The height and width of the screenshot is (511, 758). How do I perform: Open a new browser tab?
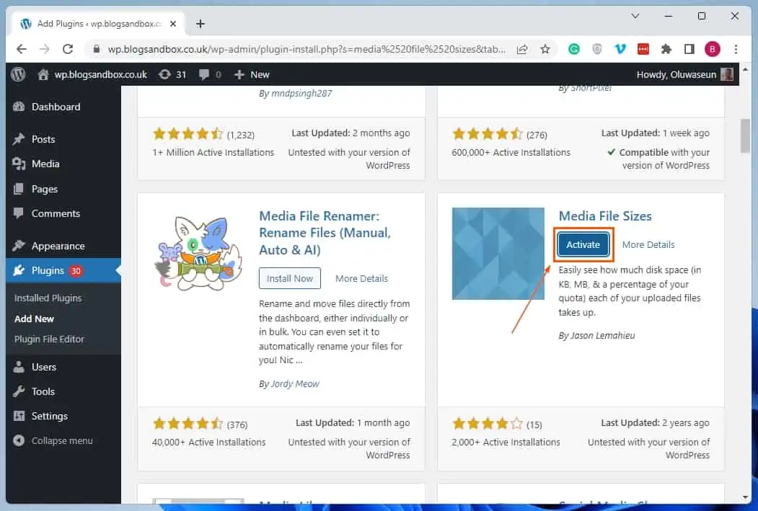[200, 24]
